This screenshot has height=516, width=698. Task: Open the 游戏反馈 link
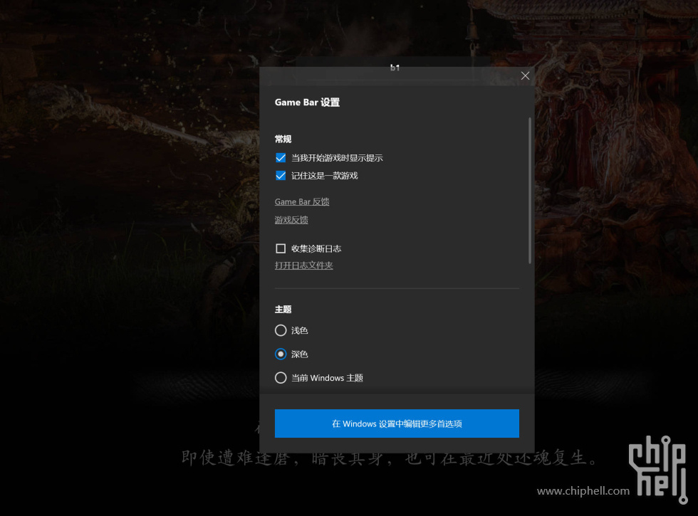[x=291, y=220]
